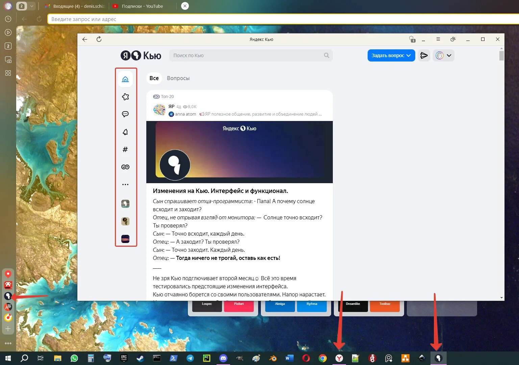Open the Кью app from the taskbar

click(438, 358)
